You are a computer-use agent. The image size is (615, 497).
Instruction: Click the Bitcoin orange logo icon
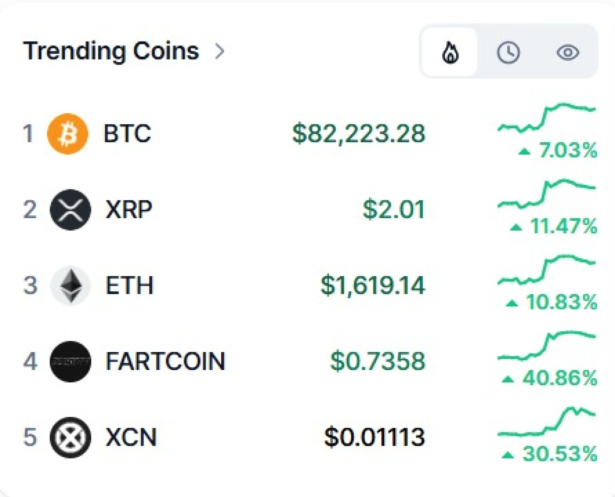pyautogui.click(x=68, y=133)
